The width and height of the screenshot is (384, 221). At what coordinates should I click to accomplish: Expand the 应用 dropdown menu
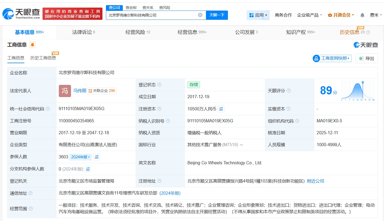(258, 15)
